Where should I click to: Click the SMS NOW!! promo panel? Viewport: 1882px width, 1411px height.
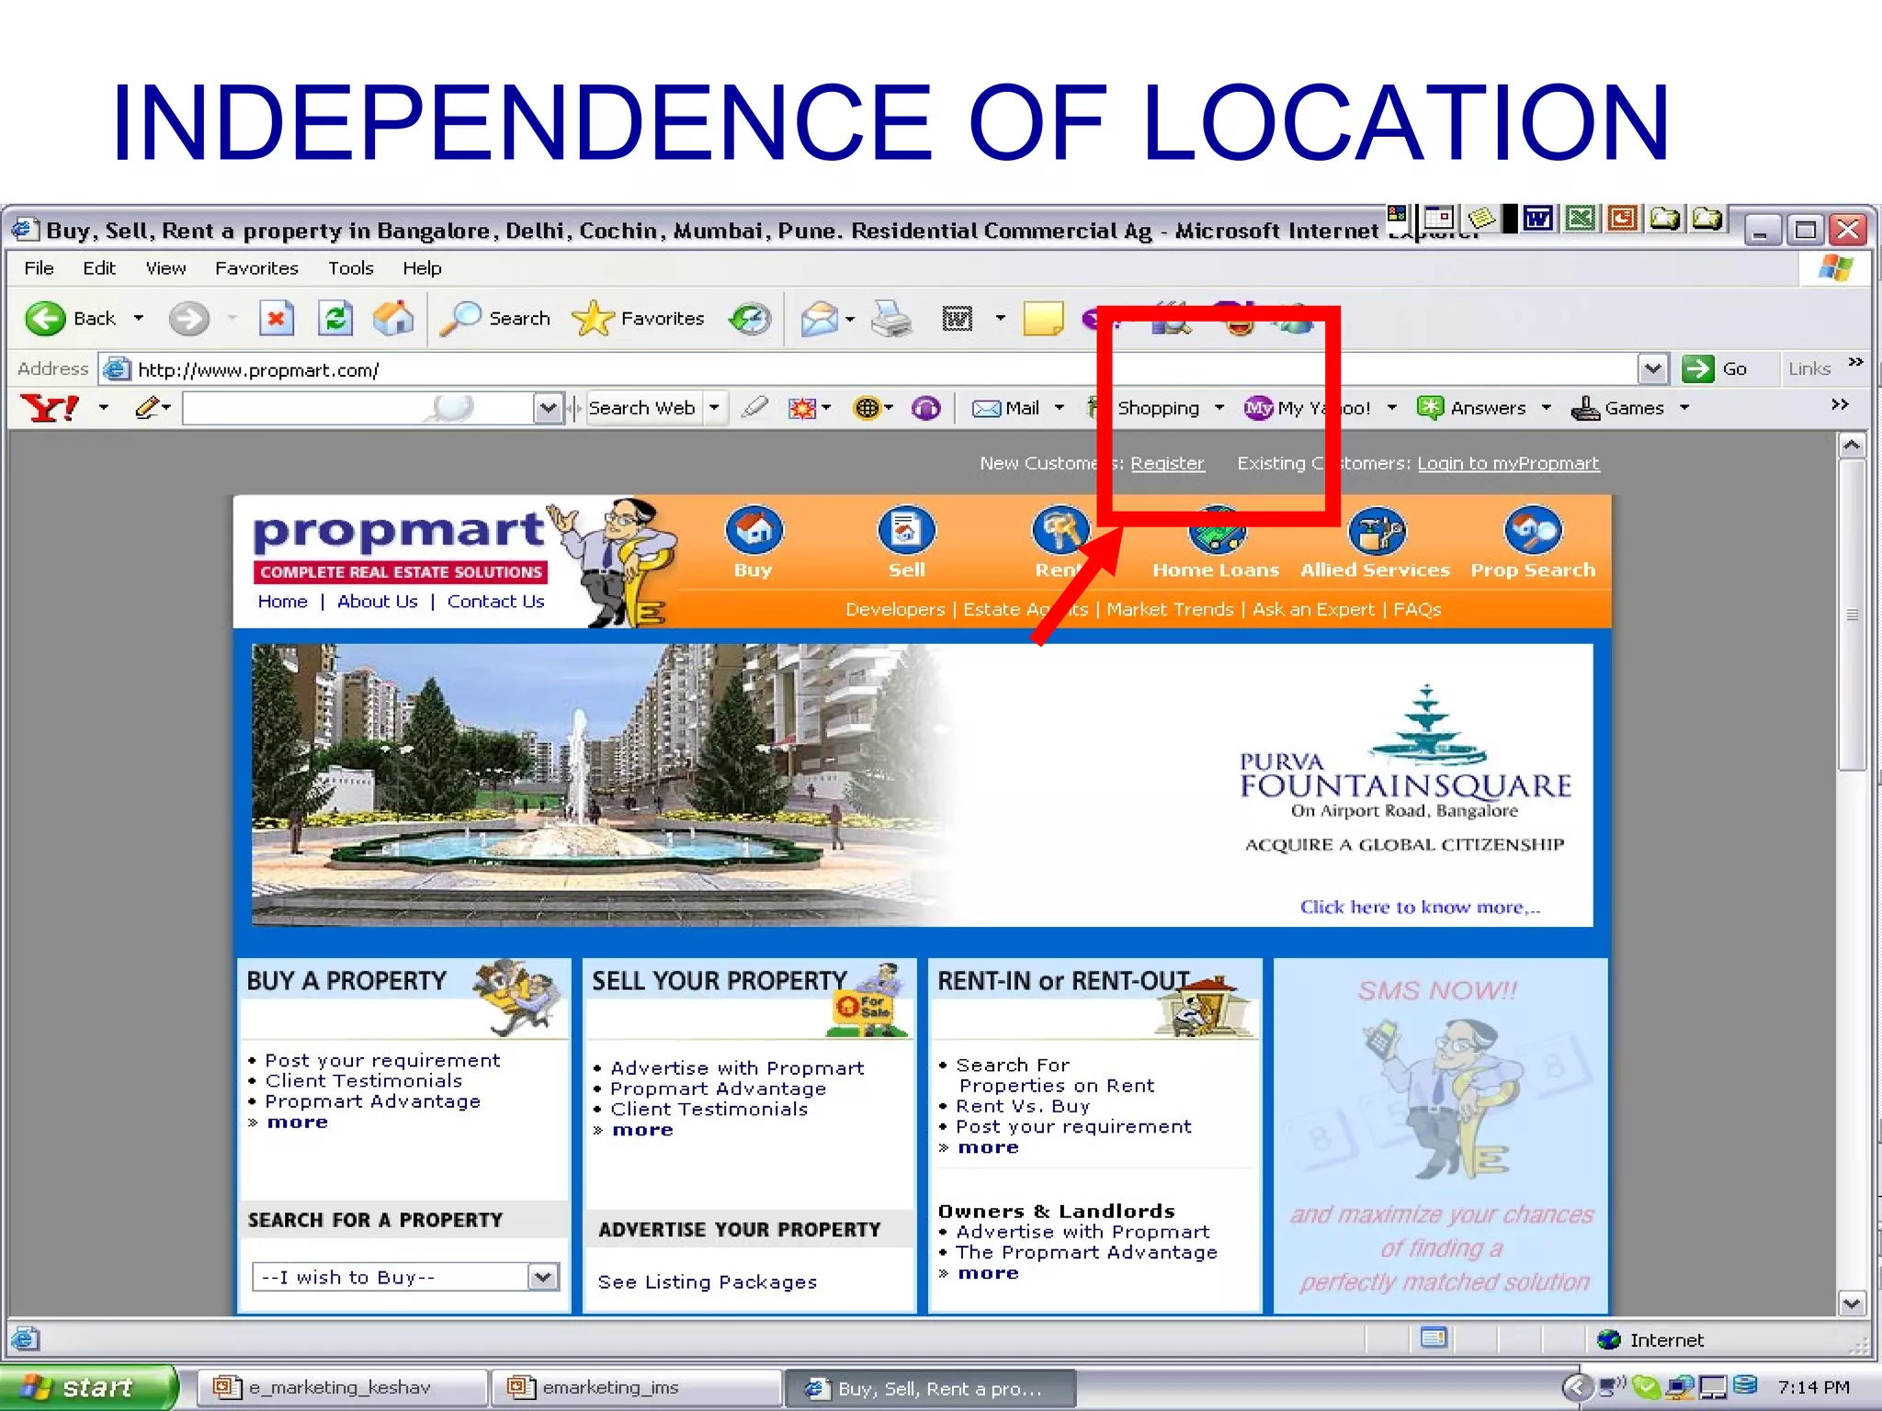[1440, 1135]
